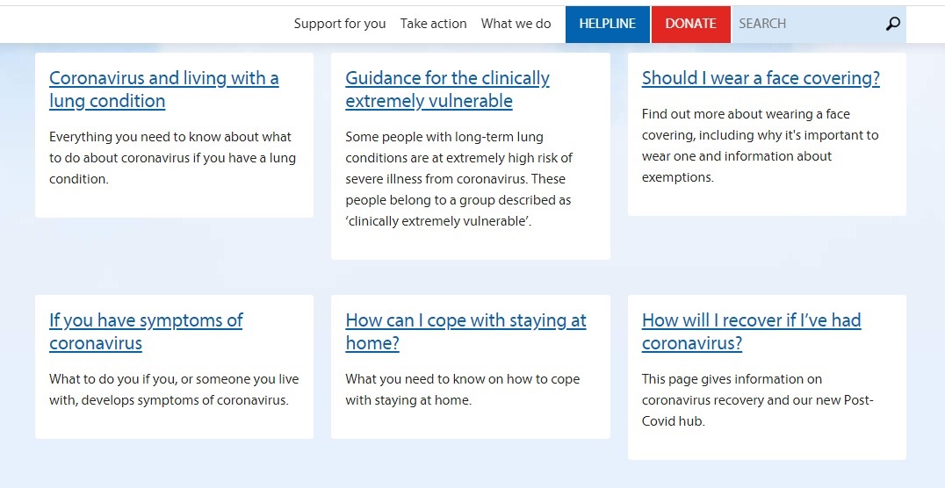Focus the SEARCH text field
Screen dimensions: 945x488
pos(804,24)
